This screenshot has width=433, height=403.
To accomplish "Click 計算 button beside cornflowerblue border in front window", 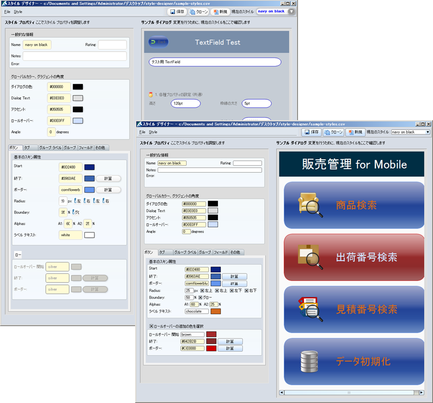I will pyautogui.click(x=234, y=283).
